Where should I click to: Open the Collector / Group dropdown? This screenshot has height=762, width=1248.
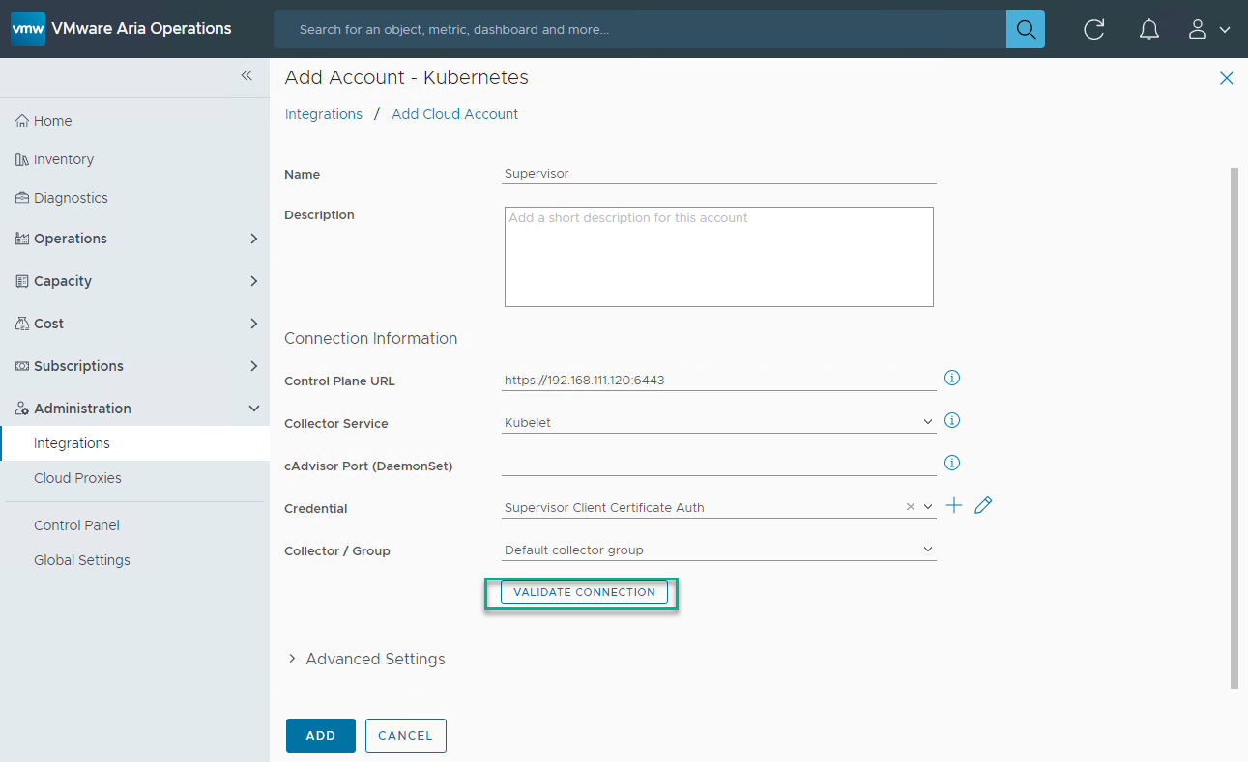pyautogui.click(x=928, y=550)
